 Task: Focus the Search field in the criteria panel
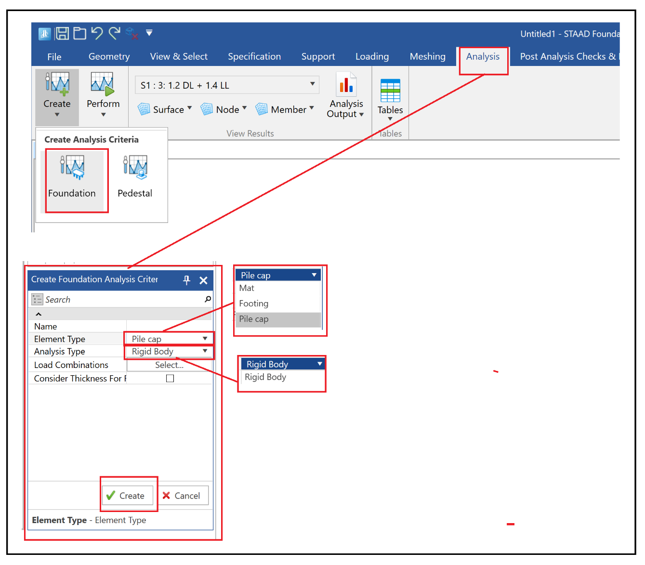[x=123, y=300]
